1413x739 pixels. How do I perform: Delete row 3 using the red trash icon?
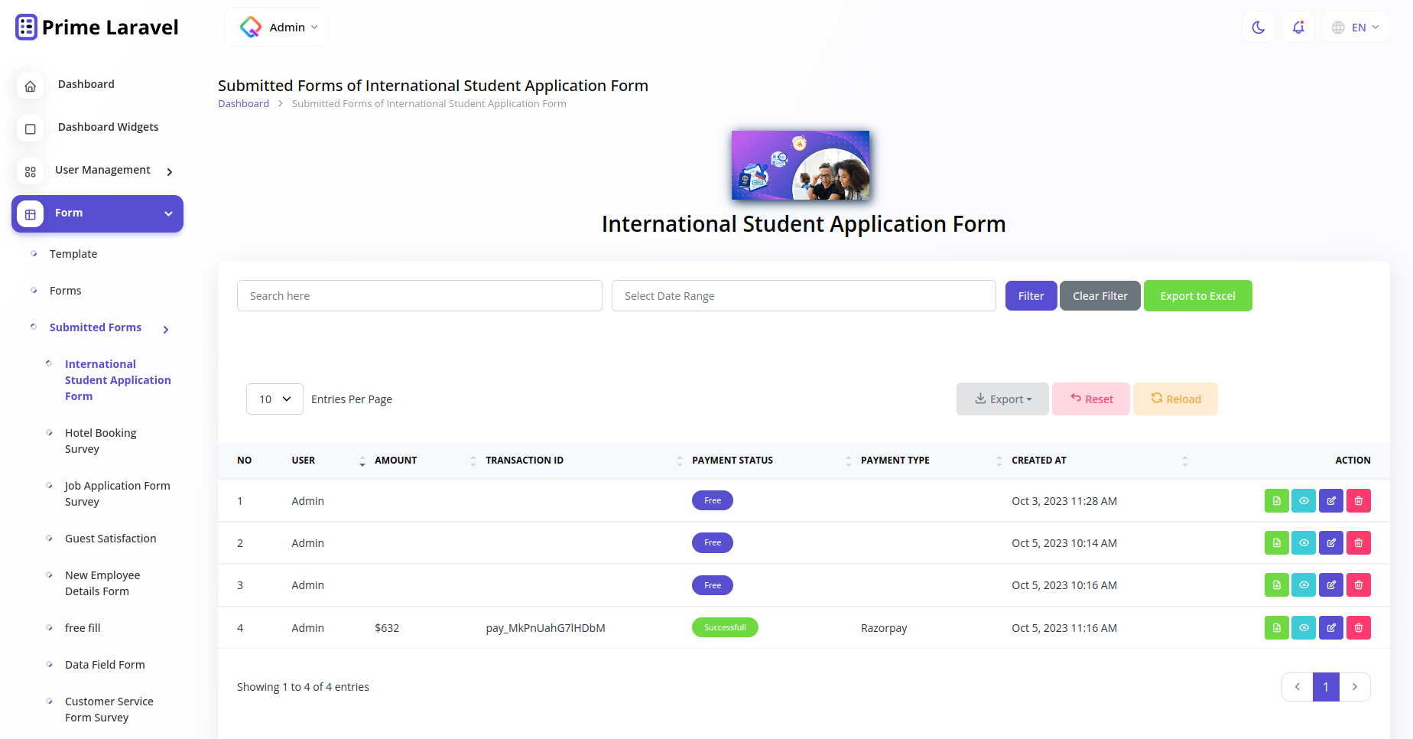(x=1359, y=584)
